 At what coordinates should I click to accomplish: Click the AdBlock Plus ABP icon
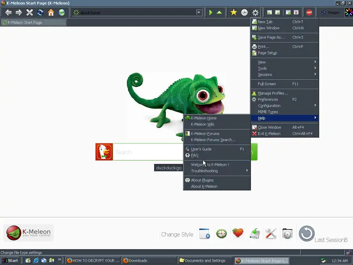pos(309,12)
